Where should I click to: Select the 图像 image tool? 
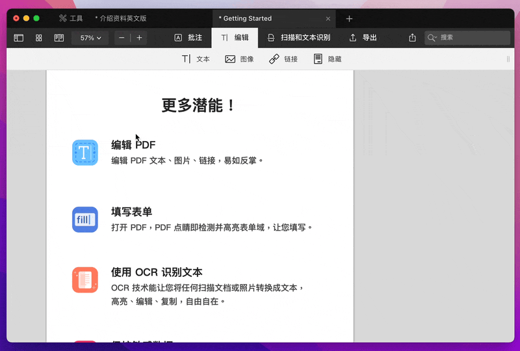[239, 59]
